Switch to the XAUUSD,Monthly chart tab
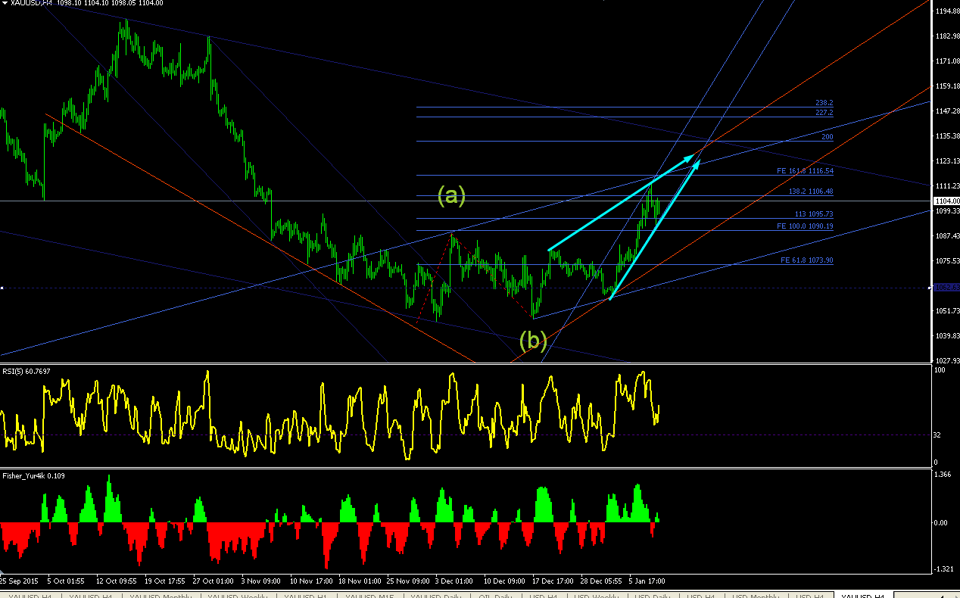This screenshot has width=960, height=598. (161, 596)
